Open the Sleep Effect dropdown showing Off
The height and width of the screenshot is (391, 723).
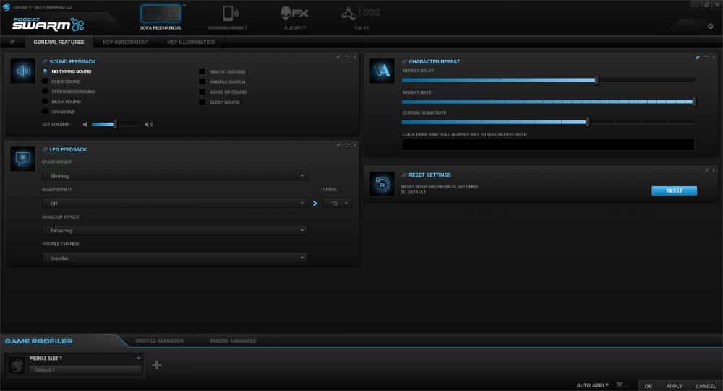pos(175,203)
